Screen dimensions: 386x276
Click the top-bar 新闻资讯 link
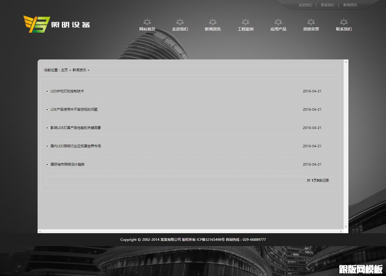350,5
